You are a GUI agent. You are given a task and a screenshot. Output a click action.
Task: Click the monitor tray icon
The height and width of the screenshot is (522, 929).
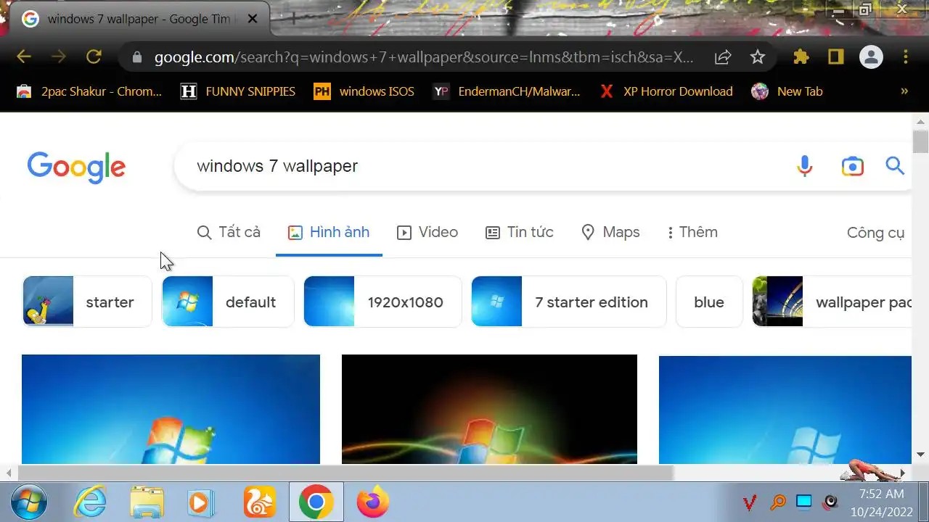803,502
